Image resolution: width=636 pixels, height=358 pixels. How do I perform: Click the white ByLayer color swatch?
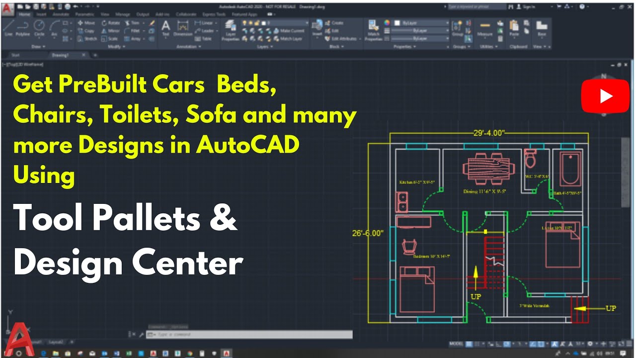(397, 23)
